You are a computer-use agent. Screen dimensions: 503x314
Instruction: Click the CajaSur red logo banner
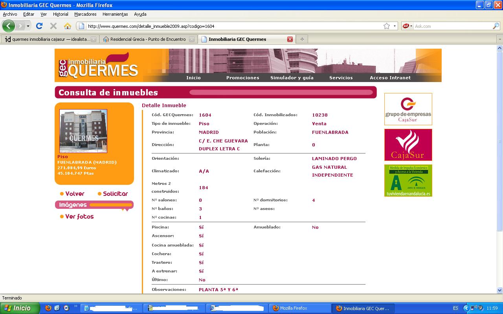[408, 145]
